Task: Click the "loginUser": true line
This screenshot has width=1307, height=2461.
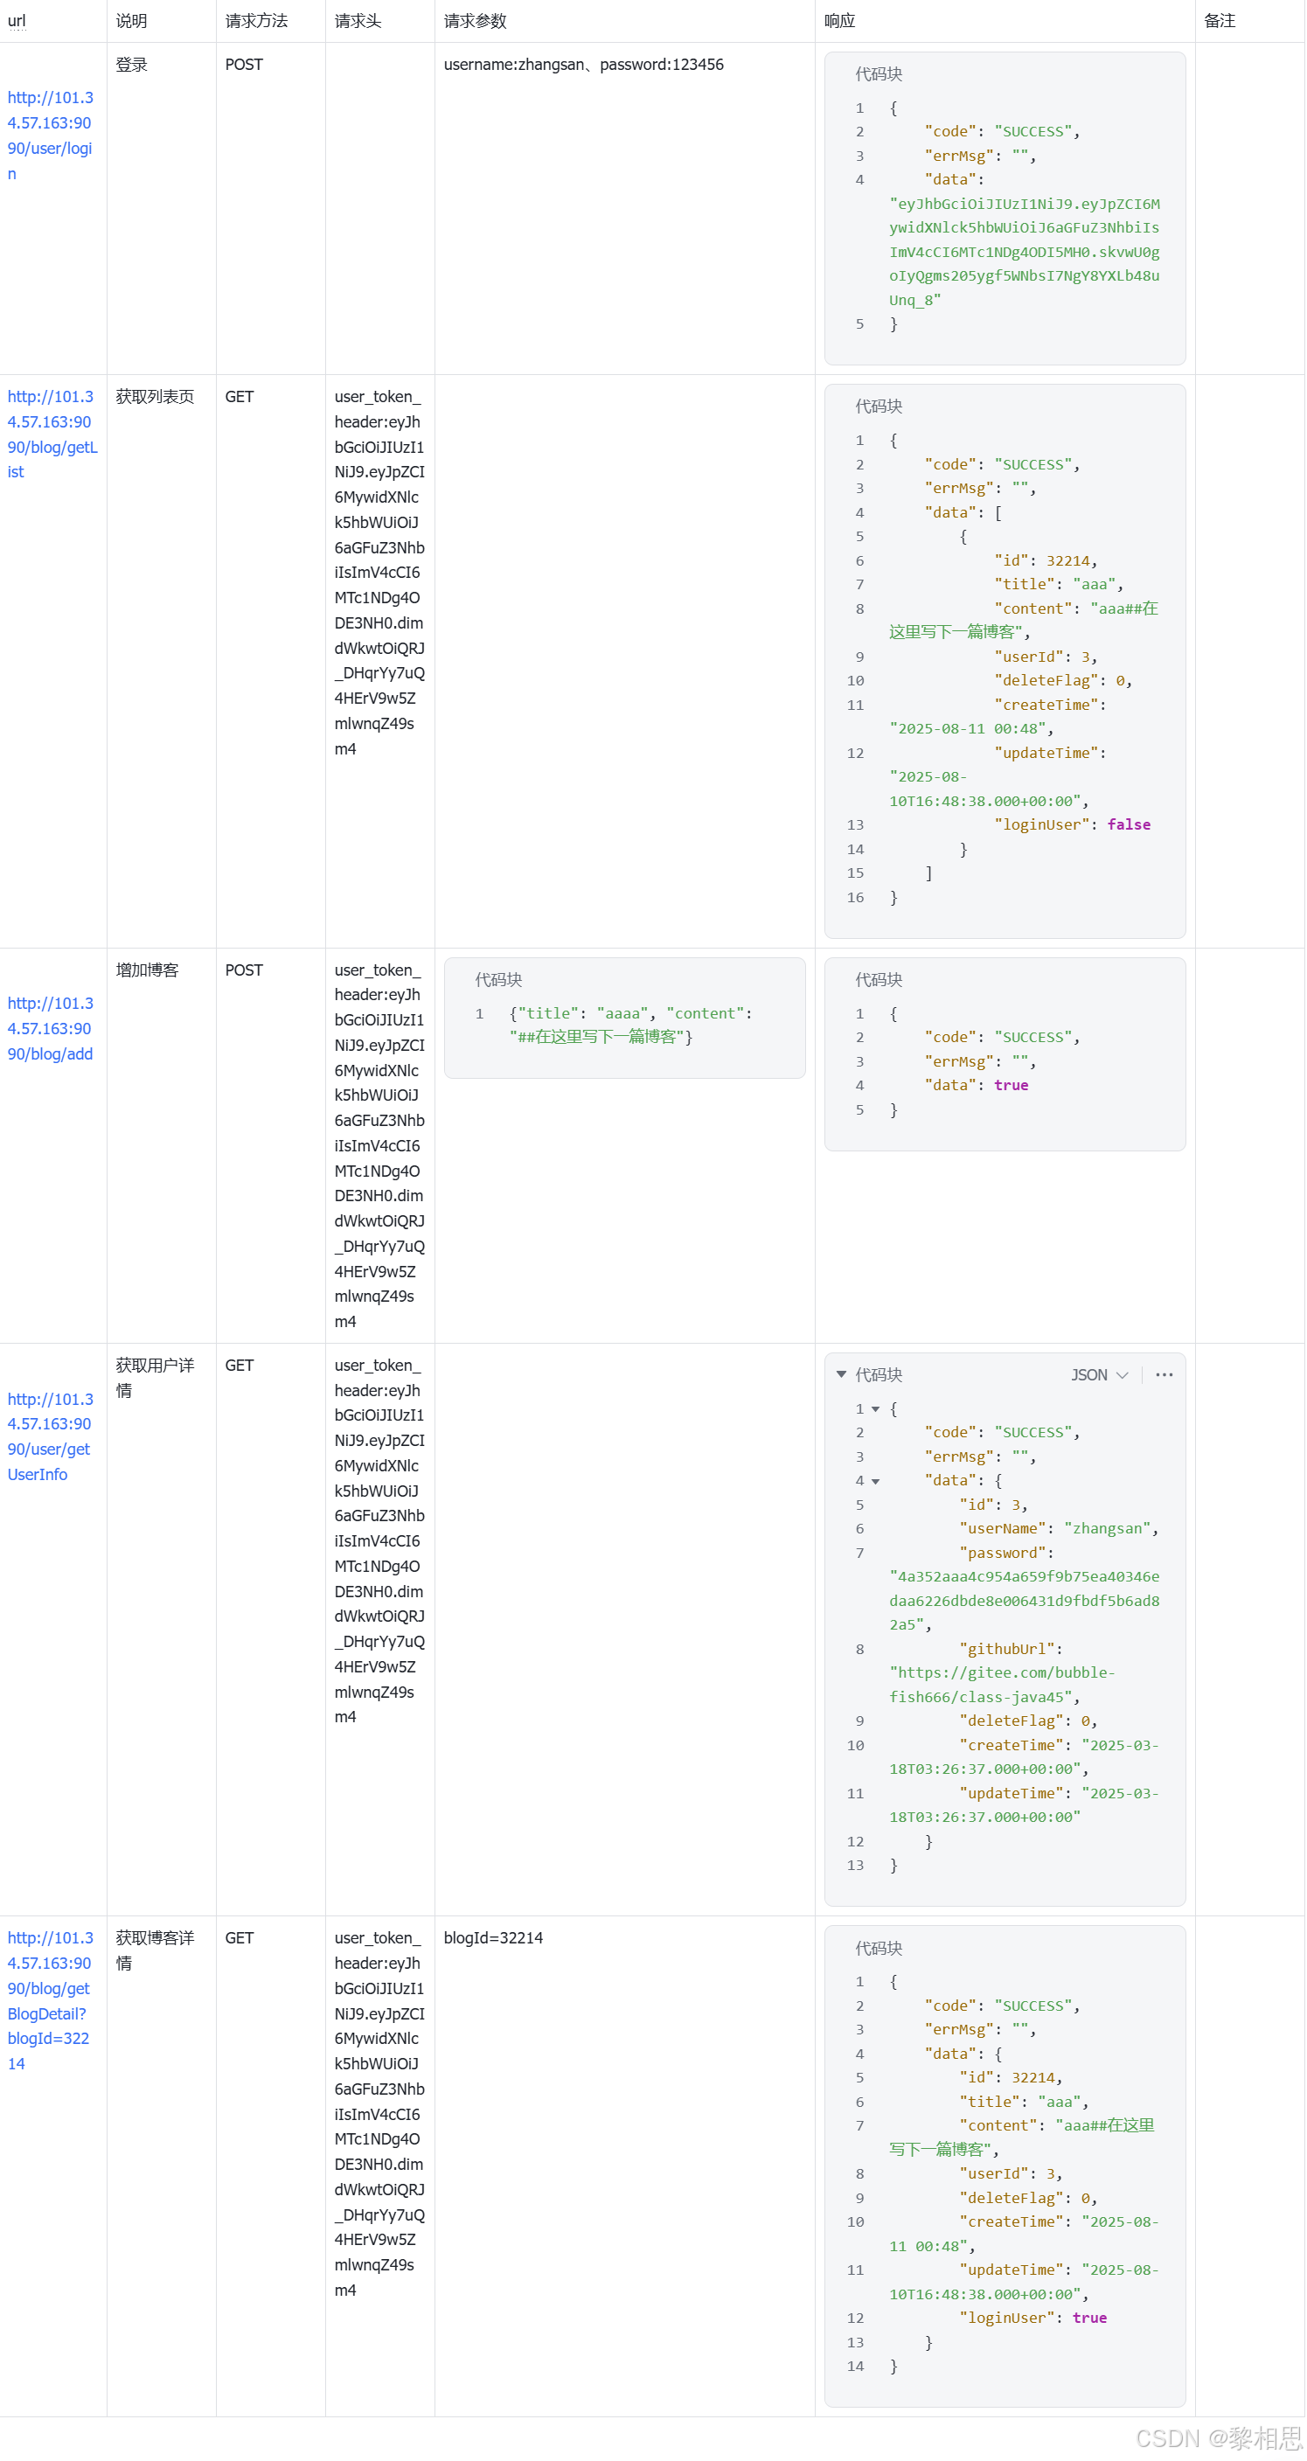Action: [x=1032, y=2317]
